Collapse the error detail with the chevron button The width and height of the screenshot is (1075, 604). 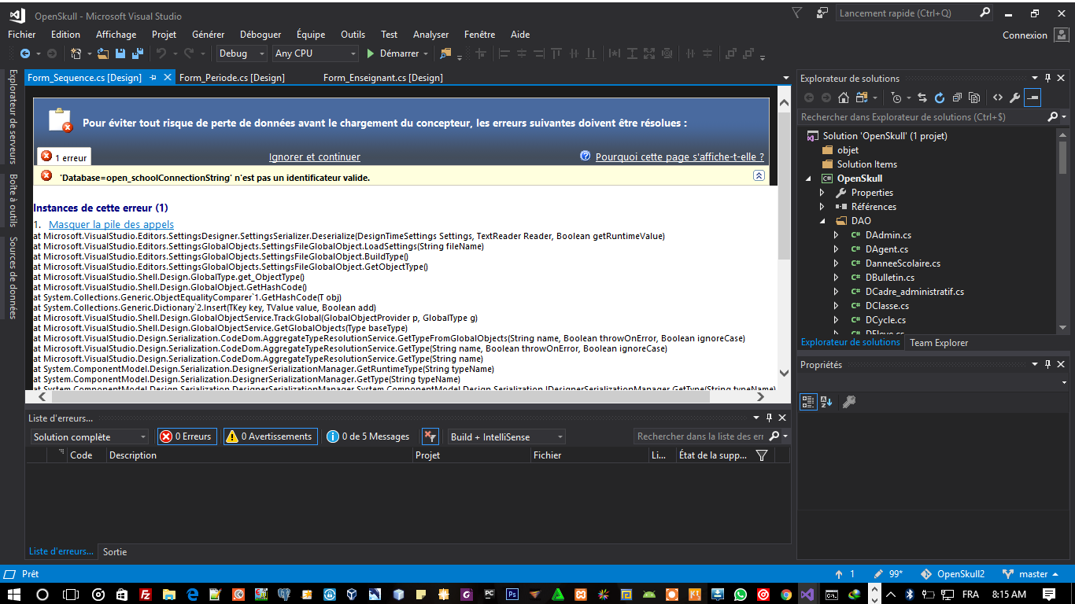pos(759,175)
